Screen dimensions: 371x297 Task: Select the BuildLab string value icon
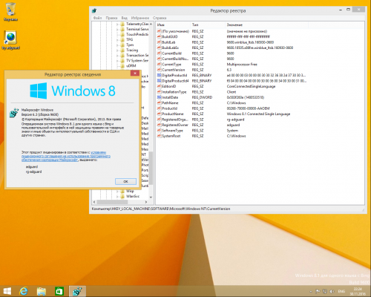pyautogui.click(x=160, y=42)
